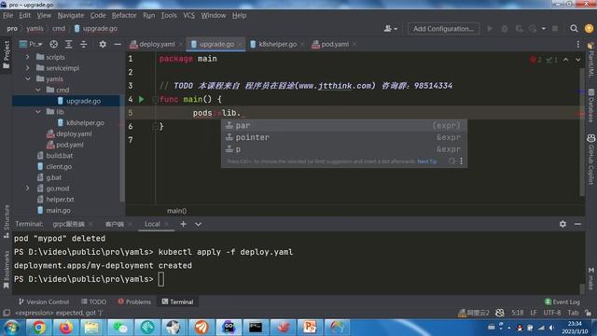
Task: Open Chrome from Windows taskbar
Action: click(38, 328)
